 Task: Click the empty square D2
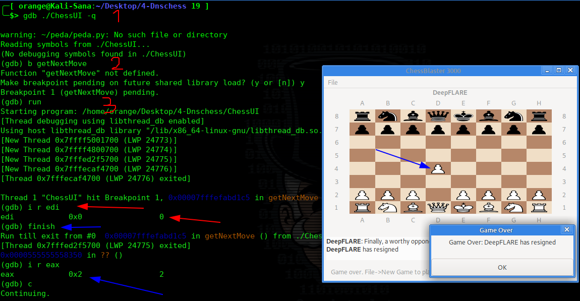[438, 195]
